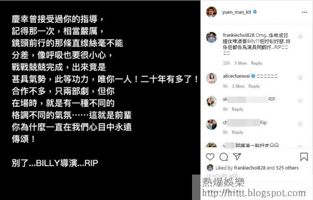This screenshot has height=200, width=313.
Task: Open the comment bubble icon
Action: pyautogui.click(x=223, y=157)
